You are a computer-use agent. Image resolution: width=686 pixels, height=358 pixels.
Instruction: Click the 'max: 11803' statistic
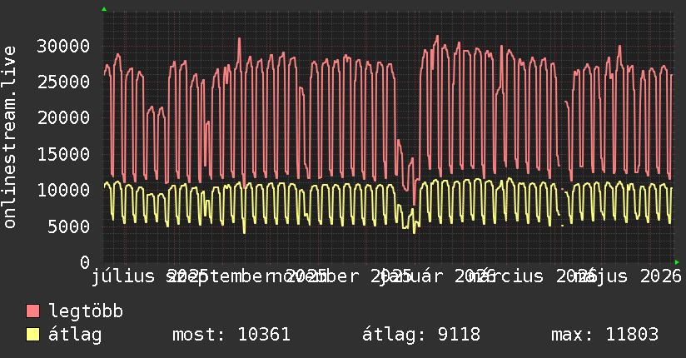[x=604, y=335]
